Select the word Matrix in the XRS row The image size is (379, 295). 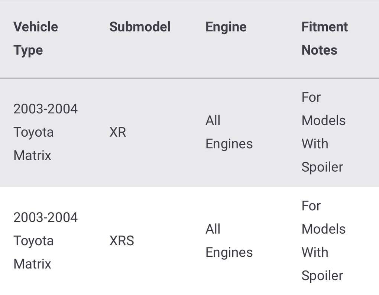point(32,264)
